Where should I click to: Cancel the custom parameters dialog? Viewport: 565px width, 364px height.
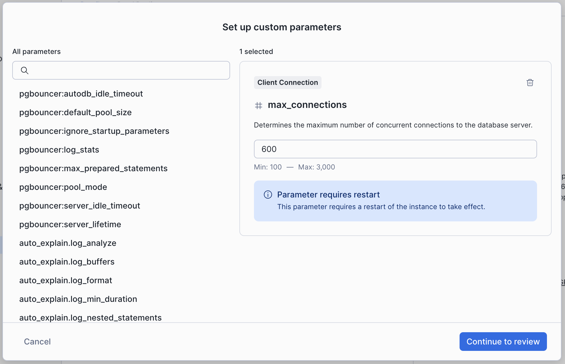37,342
